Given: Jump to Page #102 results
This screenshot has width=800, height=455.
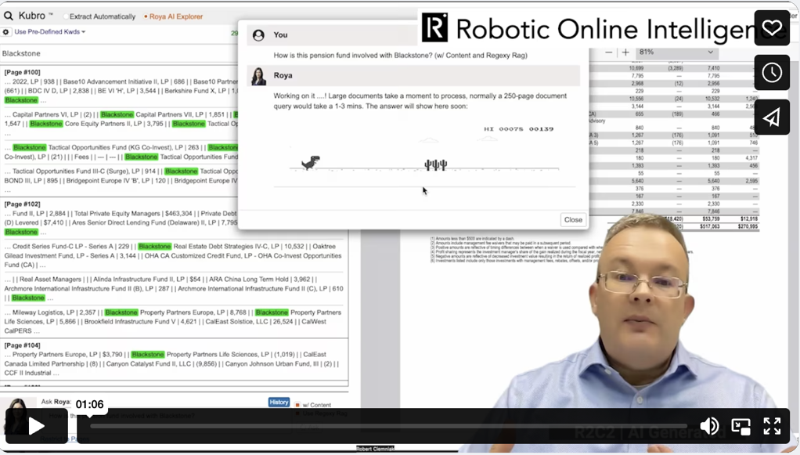Looking at the screenshot, I should click(23, 204).
